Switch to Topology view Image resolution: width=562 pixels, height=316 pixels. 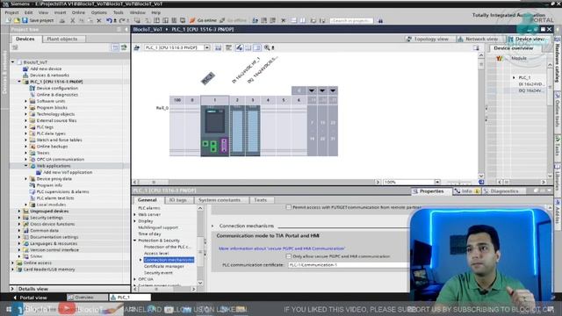pyautogui.click(x=428, y=39)
